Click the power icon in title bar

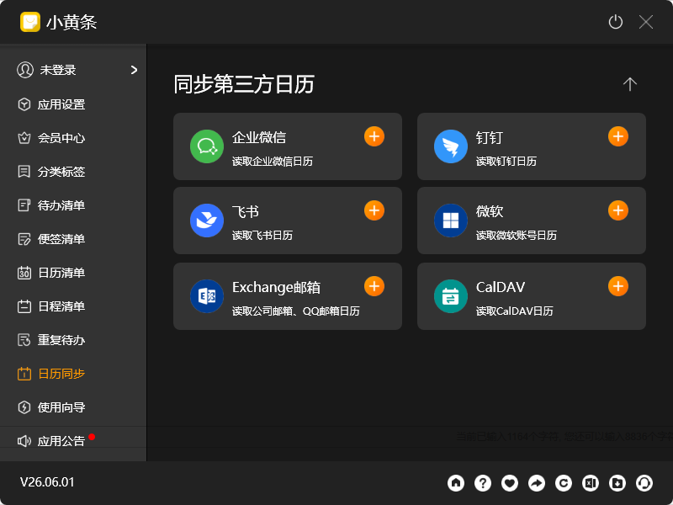point(616,22)
